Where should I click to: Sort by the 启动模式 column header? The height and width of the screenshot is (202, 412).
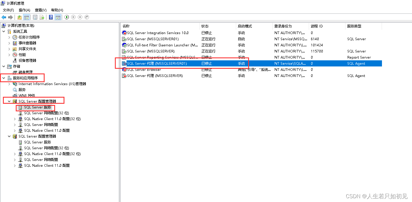(x=254, y=26)
